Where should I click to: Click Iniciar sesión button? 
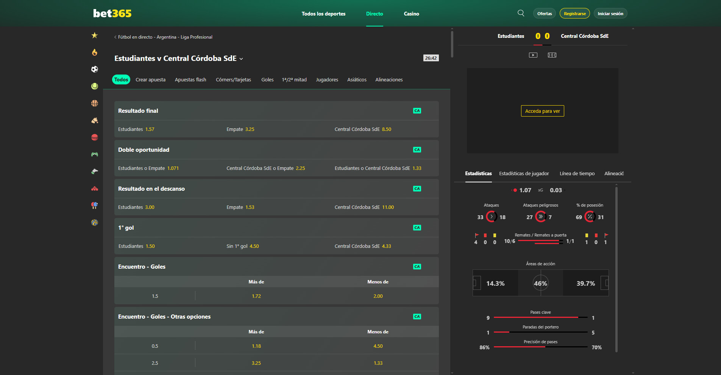click(610, 14)
